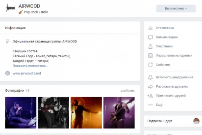Open the subscribed friend's avatar

tap(196, 121)
